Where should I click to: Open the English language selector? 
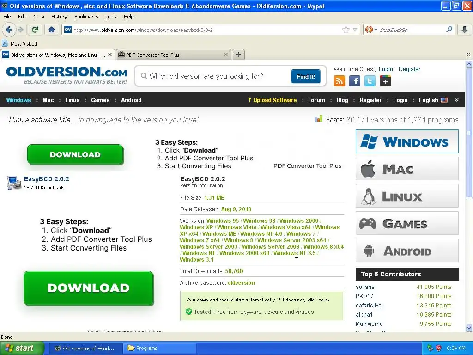pos(433,100)
